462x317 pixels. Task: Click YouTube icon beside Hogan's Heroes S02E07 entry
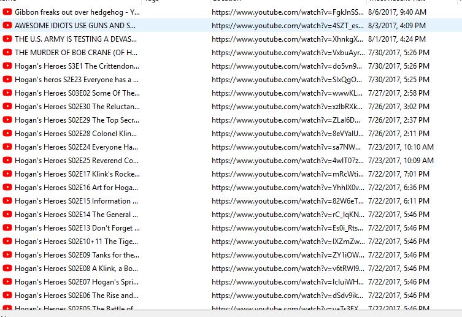[x=7, y=281]
